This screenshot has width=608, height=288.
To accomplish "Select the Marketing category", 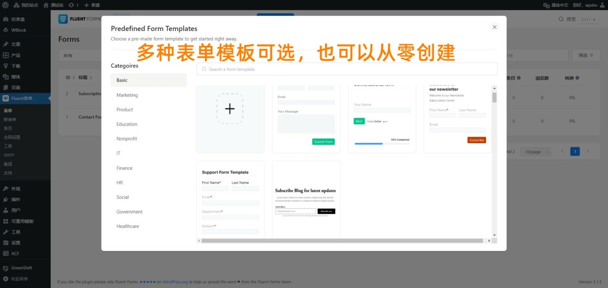I will tap(127, 95).
